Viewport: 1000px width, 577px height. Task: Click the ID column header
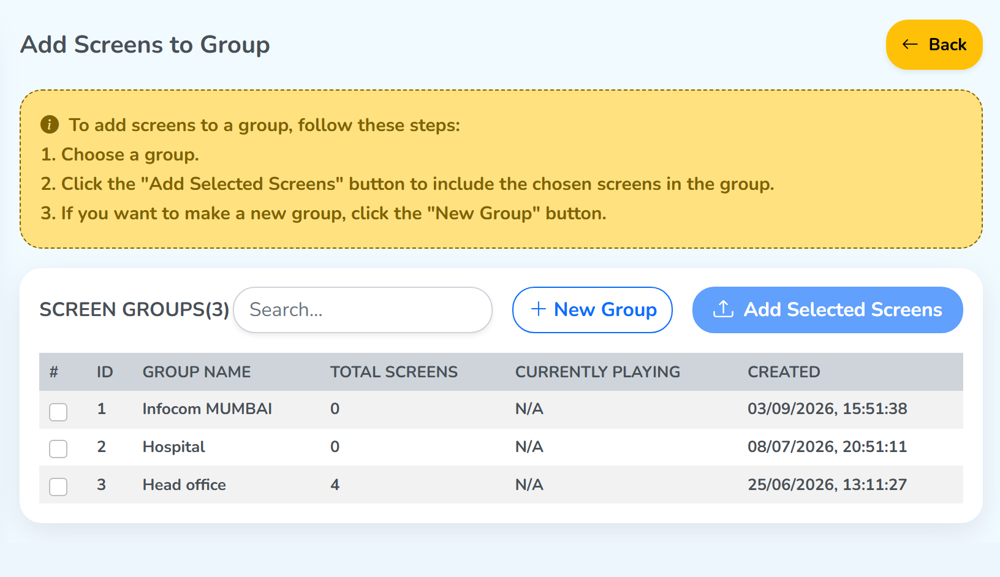pos(105,372)
